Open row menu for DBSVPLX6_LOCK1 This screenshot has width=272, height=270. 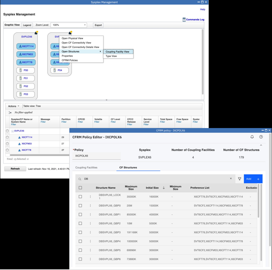[90, 197]
